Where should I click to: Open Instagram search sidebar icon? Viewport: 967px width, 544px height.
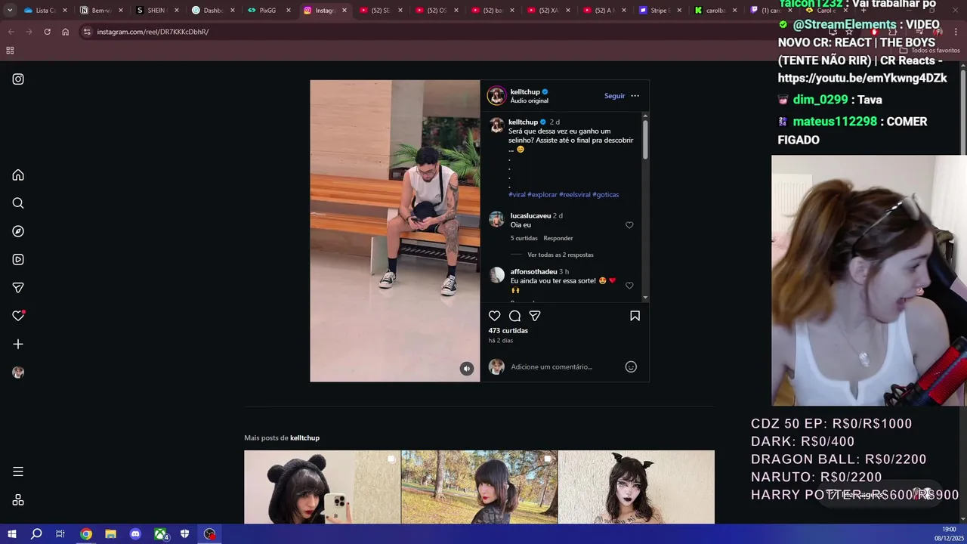(x=18, y=203)
